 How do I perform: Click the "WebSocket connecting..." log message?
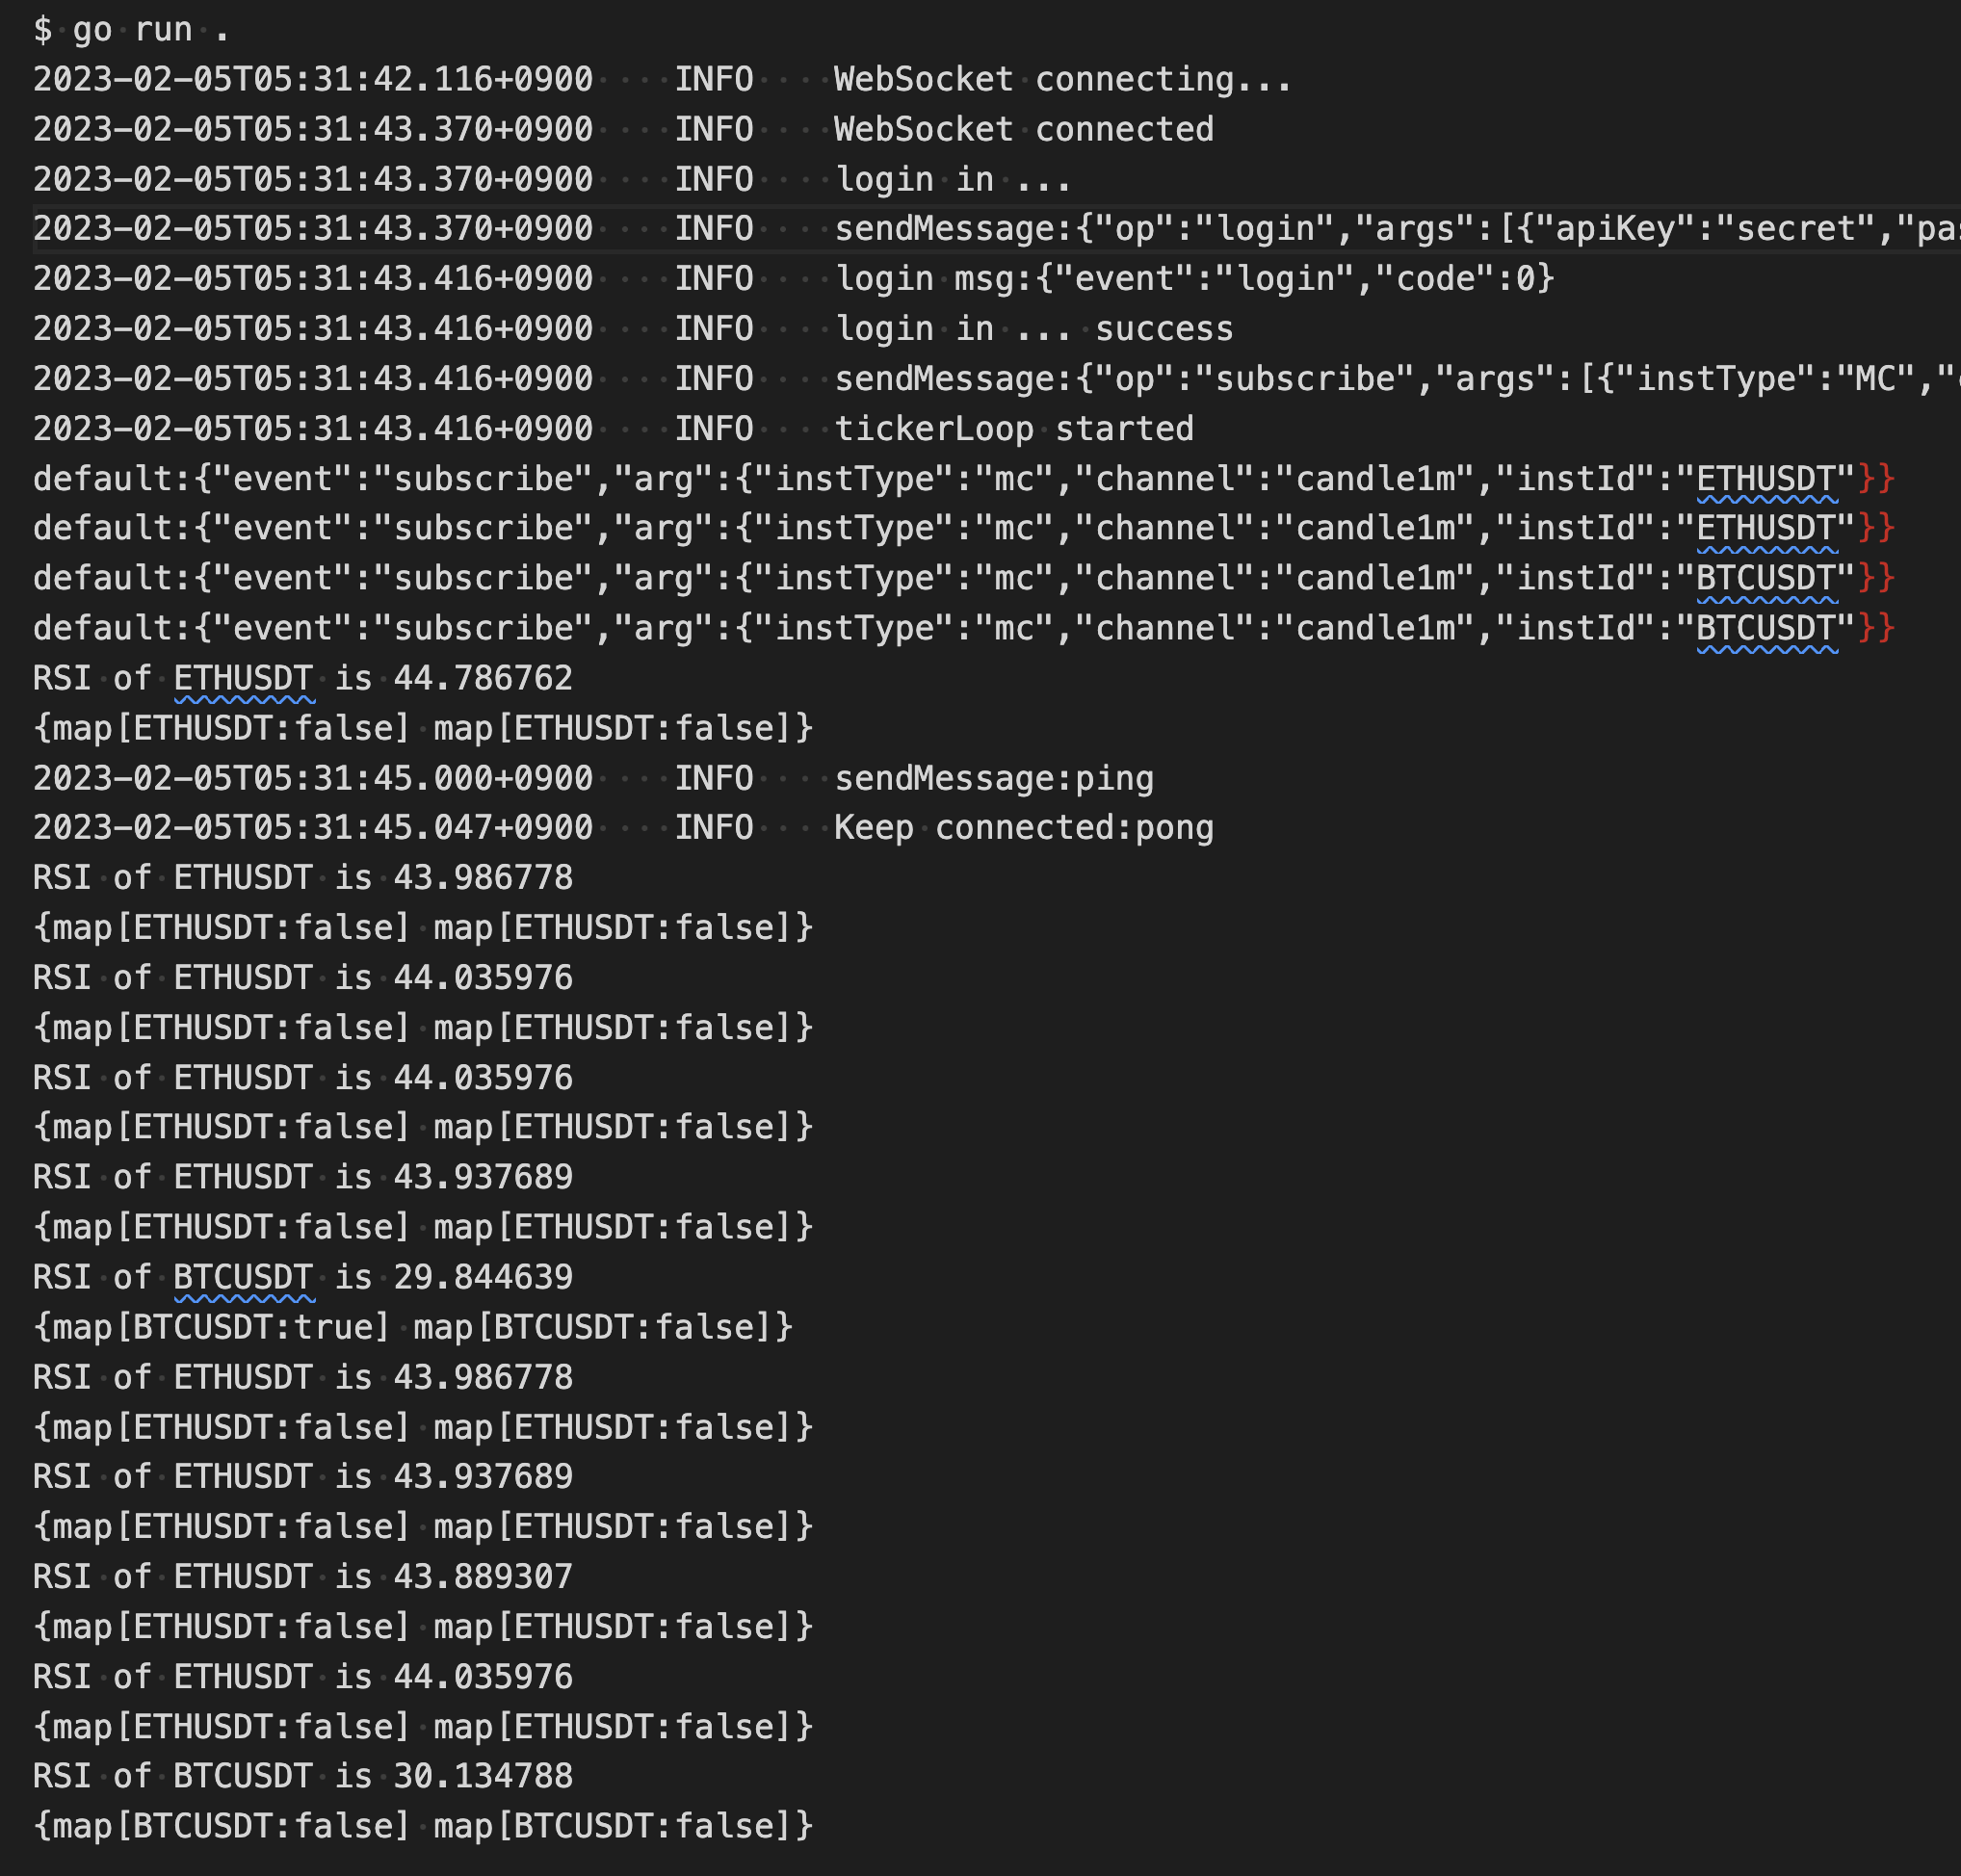point(1062,80)
